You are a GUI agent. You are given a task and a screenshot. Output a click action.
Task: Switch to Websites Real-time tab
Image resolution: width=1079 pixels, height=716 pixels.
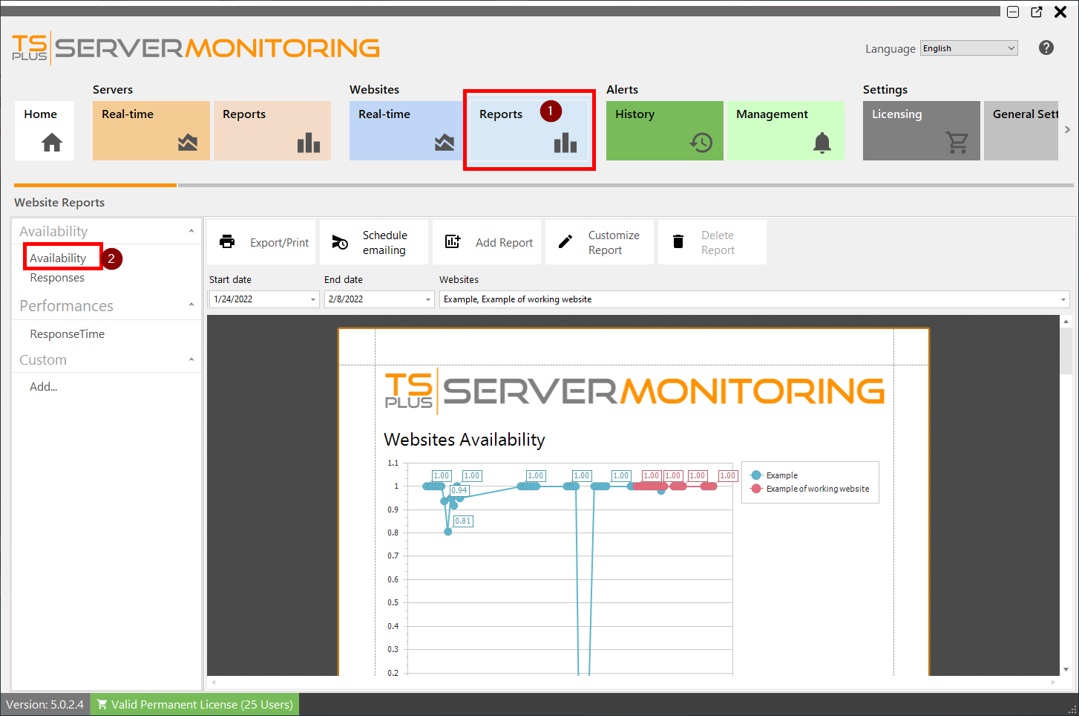click(405, 130)
